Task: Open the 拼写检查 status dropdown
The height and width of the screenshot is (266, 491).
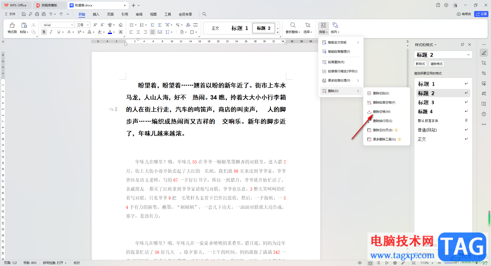Action: click(54, 263)
